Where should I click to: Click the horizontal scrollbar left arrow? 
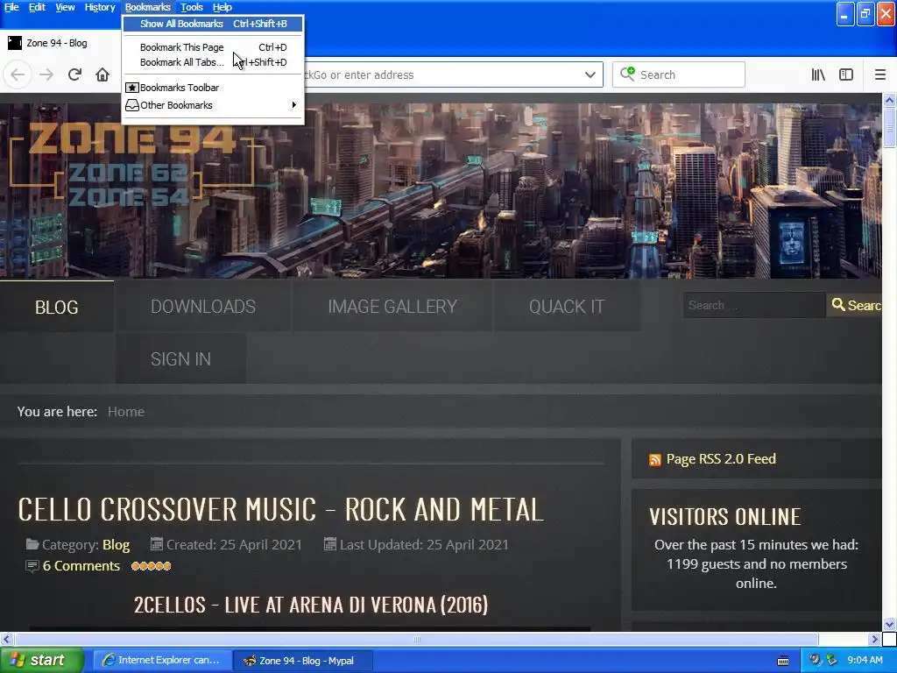[x=6, y=639]
